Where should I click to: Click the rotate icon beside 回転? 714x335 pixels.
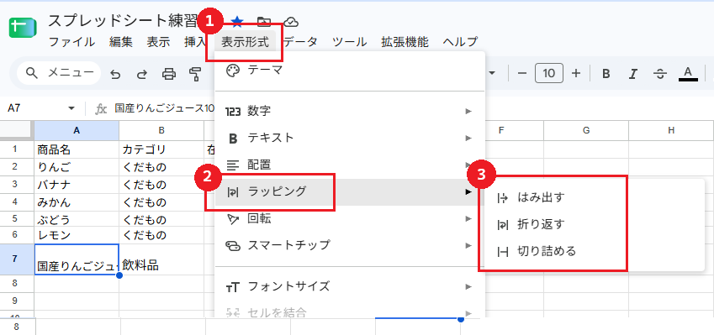232,219
